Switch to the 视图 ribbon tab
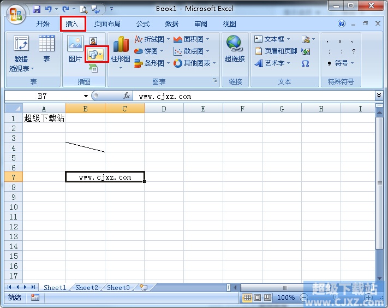The height and width of the screenshot is (308, 388). click(x=229, y=24)
